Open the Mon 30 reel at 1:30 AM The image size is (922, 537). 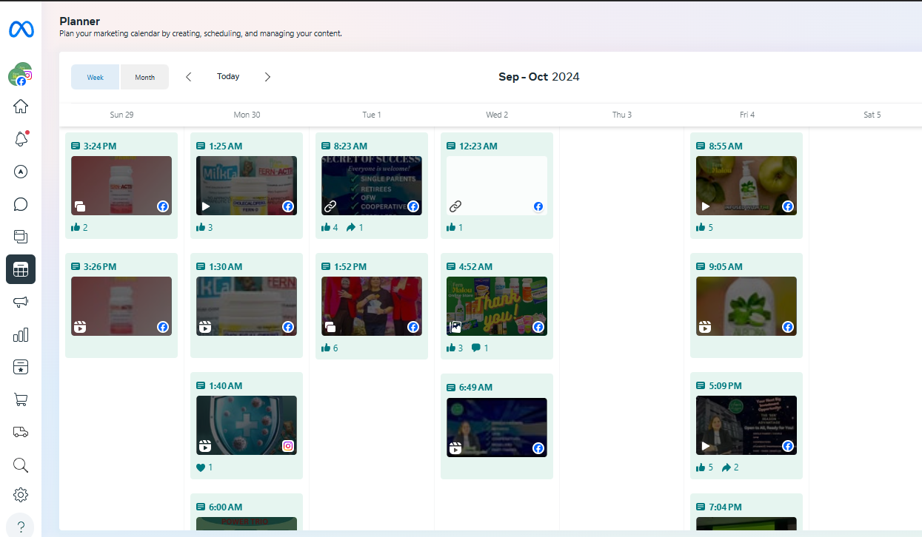247,305
